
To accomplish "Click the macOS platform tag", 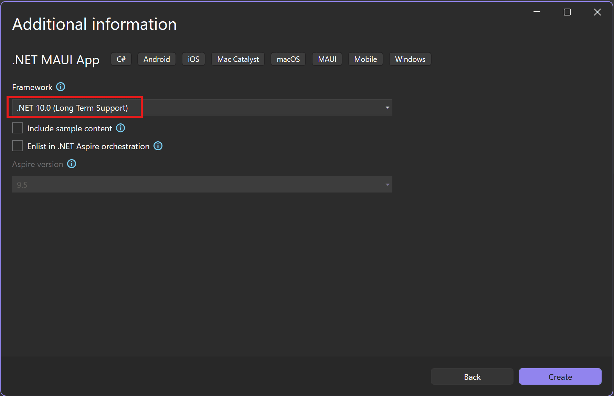I will 288,59.
